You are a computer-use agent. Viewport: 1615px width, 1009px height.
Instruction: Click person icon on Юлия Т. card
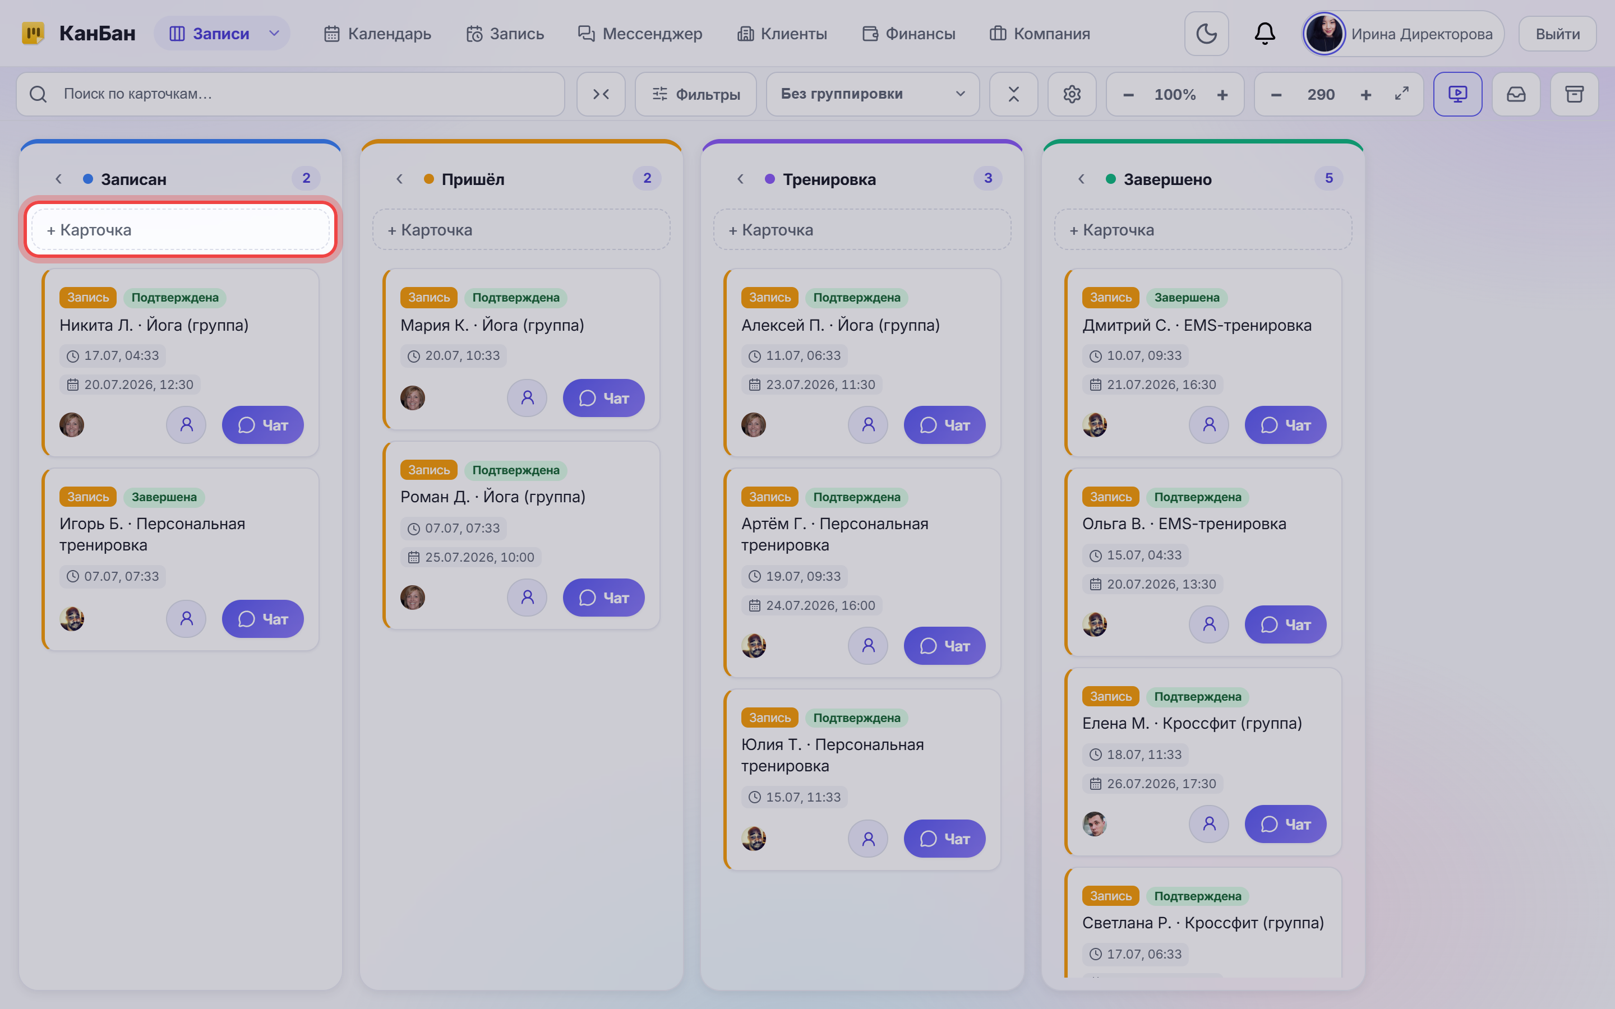[x=868, y=839]
